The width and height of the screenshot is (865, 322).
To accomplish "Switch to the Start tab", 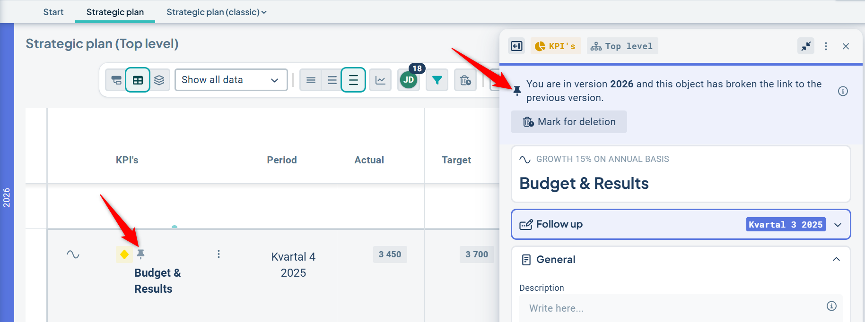I will pyautogui.click(x=53, y=12).
